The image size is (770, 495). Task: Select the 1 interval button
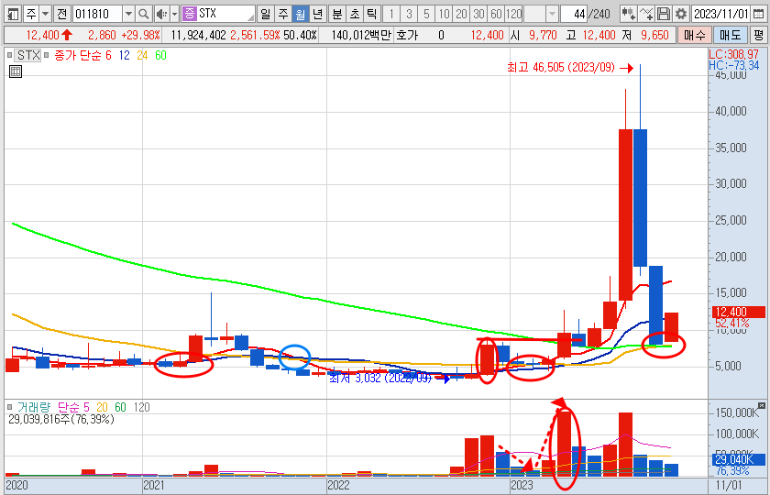(x=391, y=14)
